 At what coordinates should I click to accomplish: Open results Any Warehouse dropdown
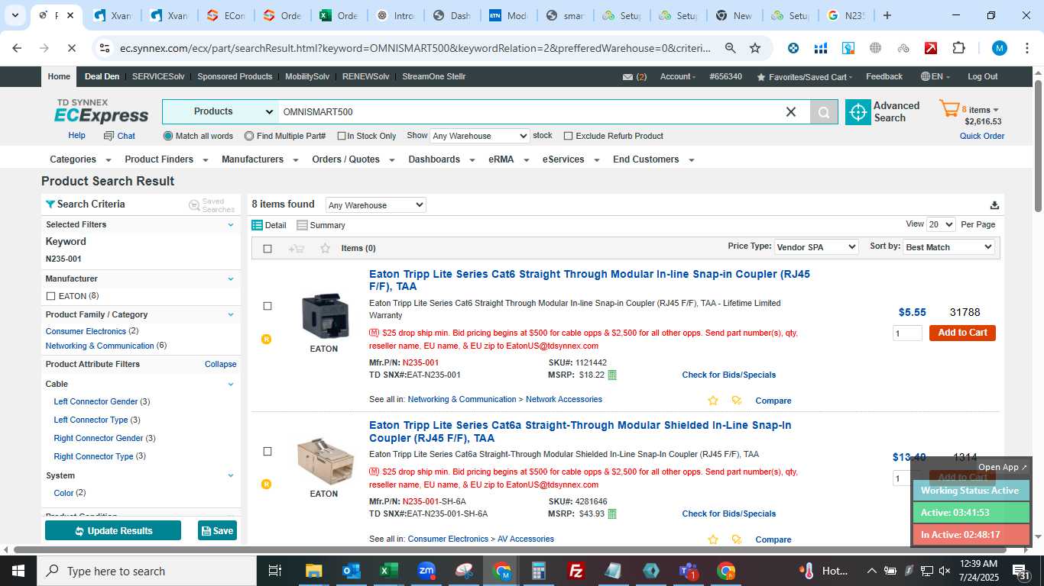click(x=375, y=205)
